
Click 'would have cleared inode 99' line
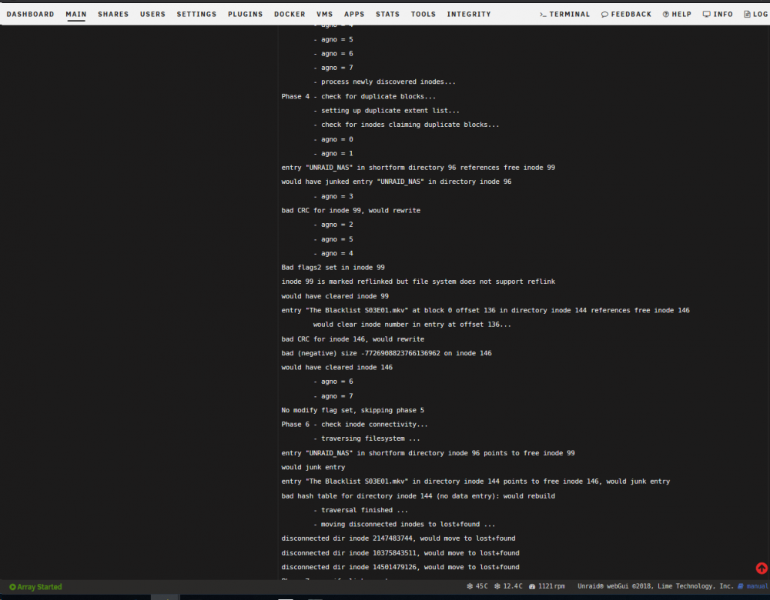tap(335, 296)
